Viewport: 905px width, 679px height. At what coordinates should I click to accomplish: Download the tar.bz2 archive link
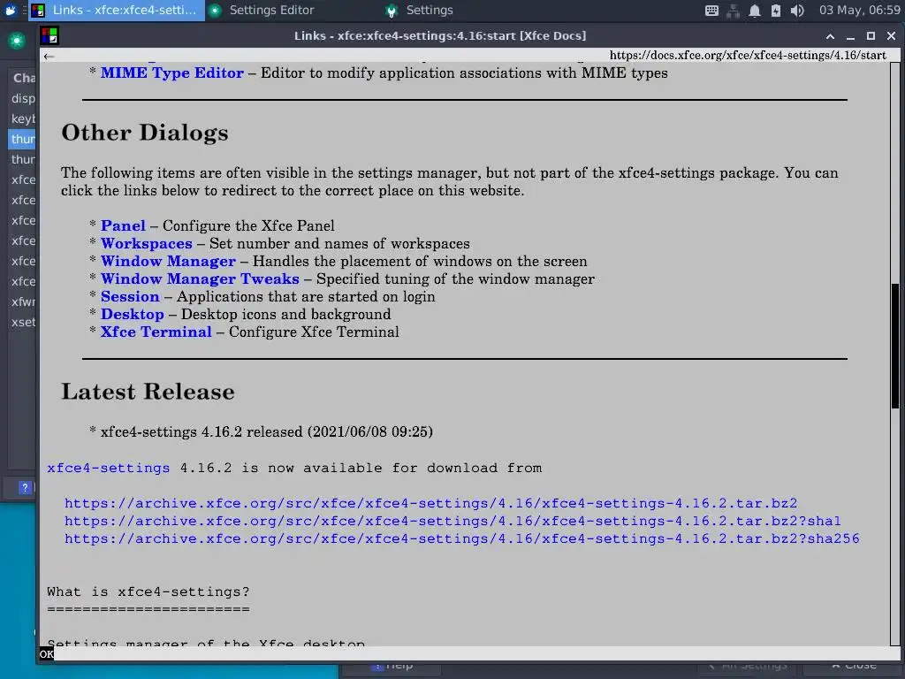coord(430,503)
